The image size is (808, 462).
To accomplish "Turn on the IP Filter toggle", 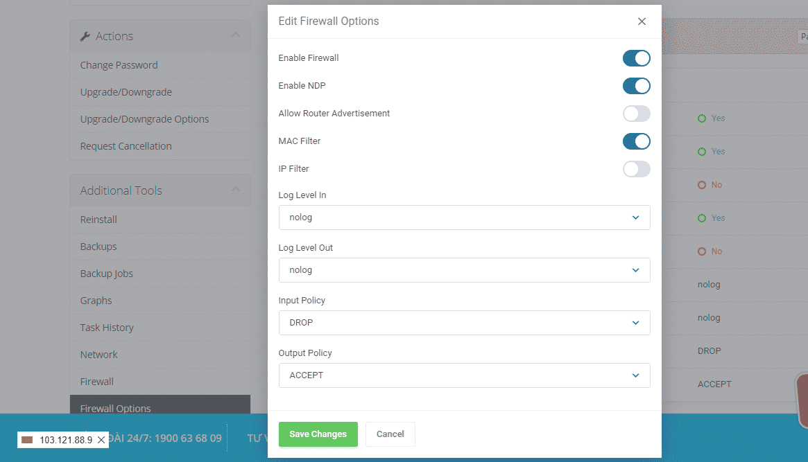I will 636,169.
